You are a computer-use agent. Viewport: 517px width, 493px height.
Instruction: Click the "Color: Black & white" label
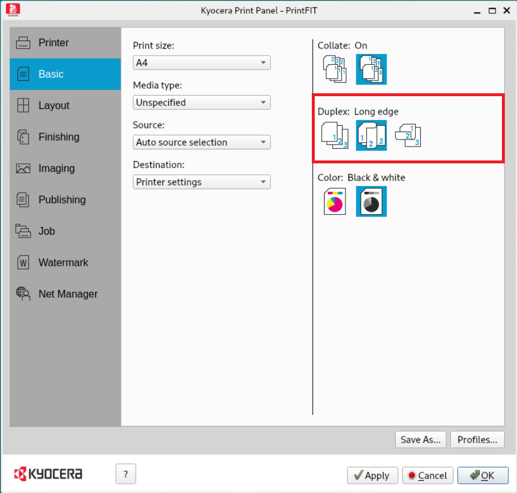click(x=361, y=178)
